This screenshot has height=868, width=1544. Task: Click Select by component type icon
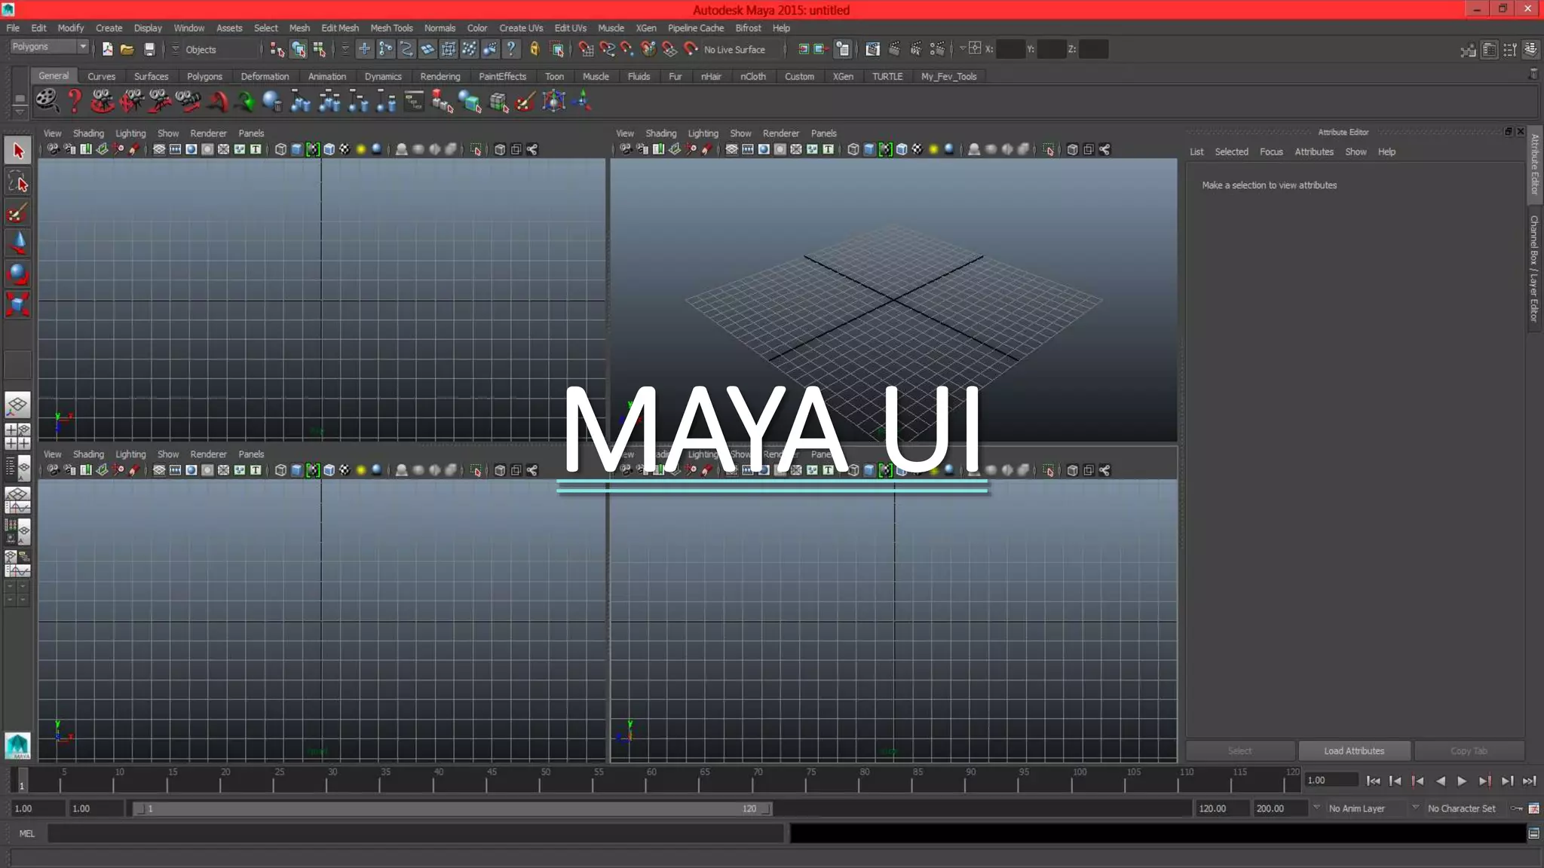pos(320,50)
